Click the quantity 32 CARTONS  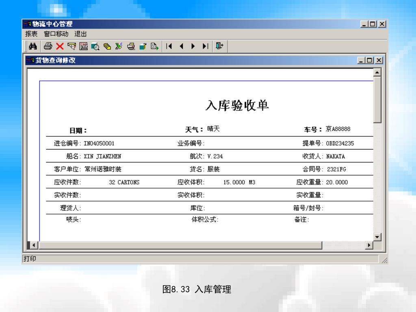[124, 182]
